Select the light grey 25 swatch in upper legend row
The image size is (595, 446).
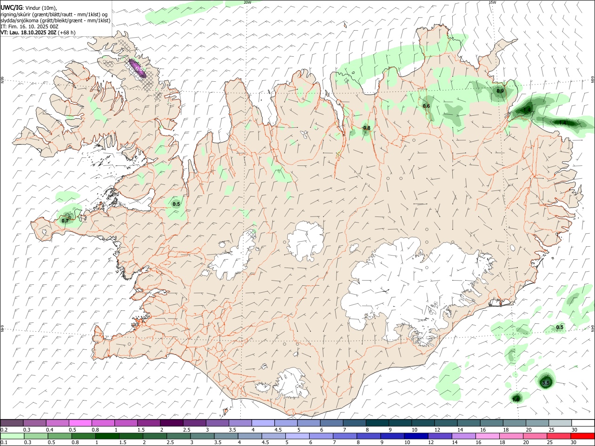click(560, 423)
